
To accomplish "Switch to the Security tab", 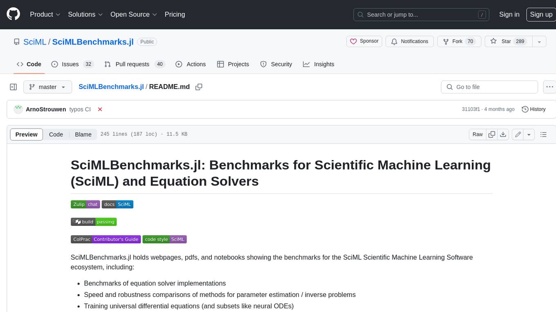I will pos(276,64).
